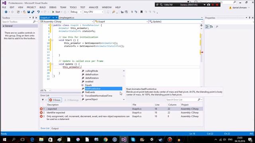Open the ANALYZE menu
255x143 pixels.
[94, 7]
